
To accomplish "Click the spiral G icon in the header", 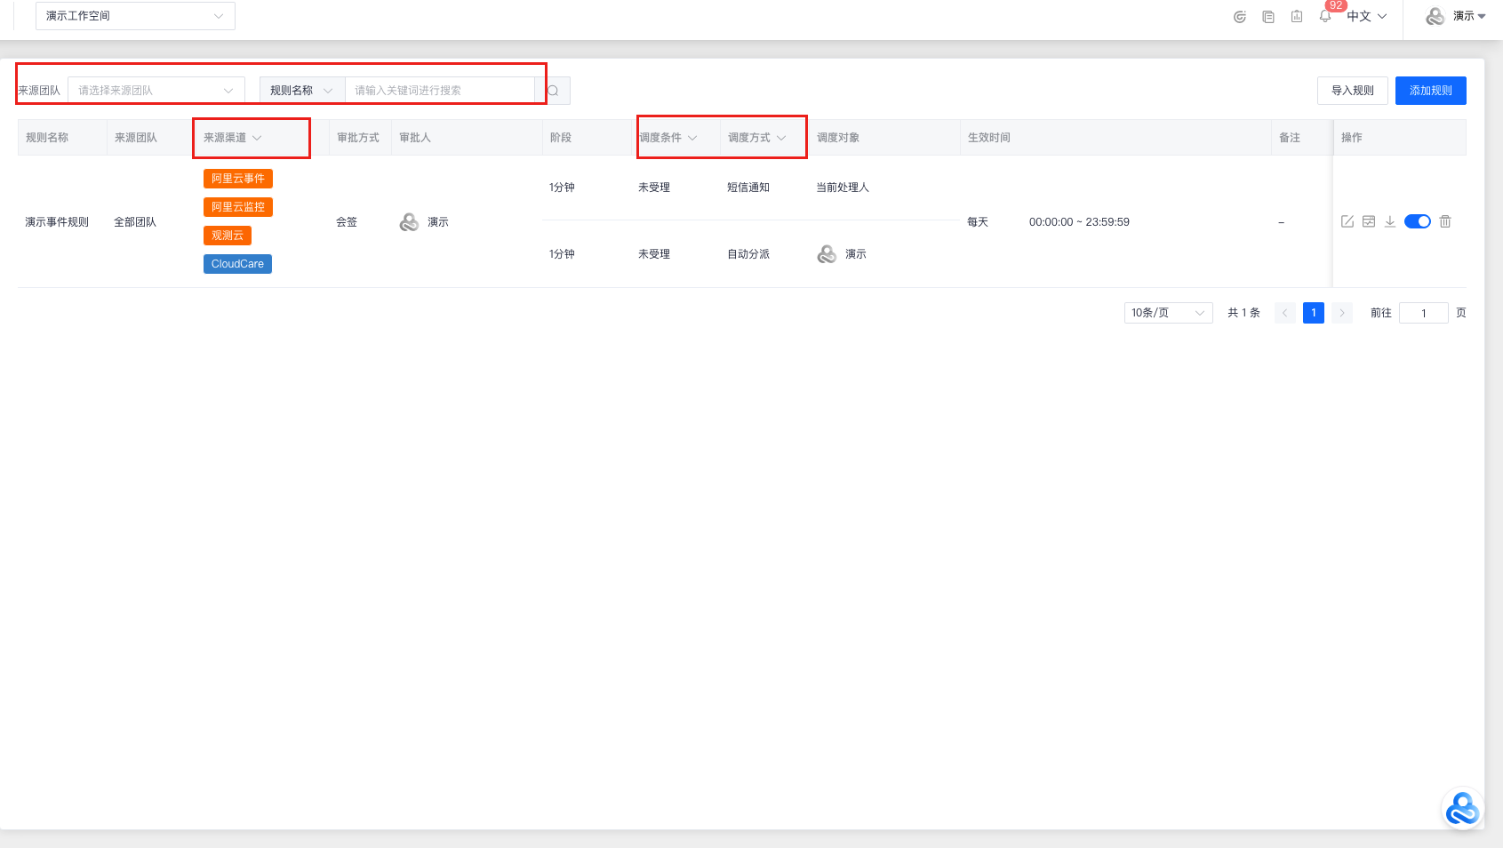I will [1240, 16].
